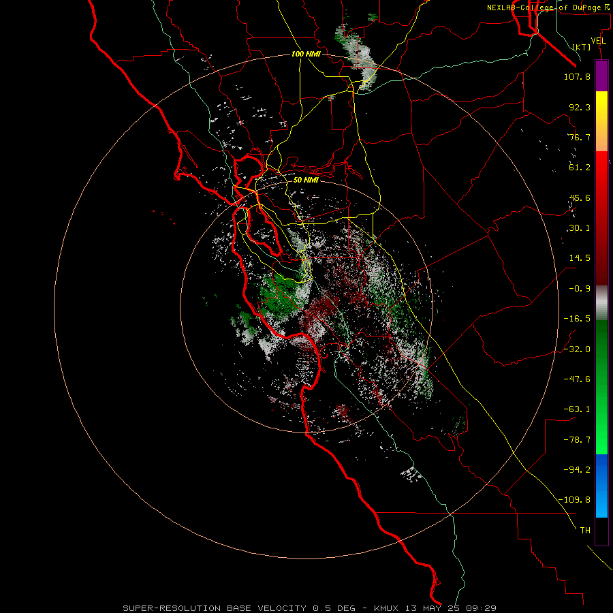Screen dimensions: 613x613
Task: Click the -0.9 legend value
Action: tap(580, 289)
